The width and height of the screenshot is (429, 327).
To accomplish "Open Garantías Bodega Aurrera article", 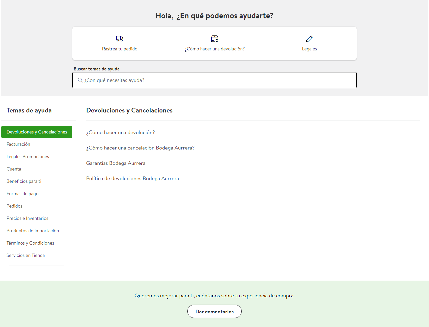I will coord(116,163).
